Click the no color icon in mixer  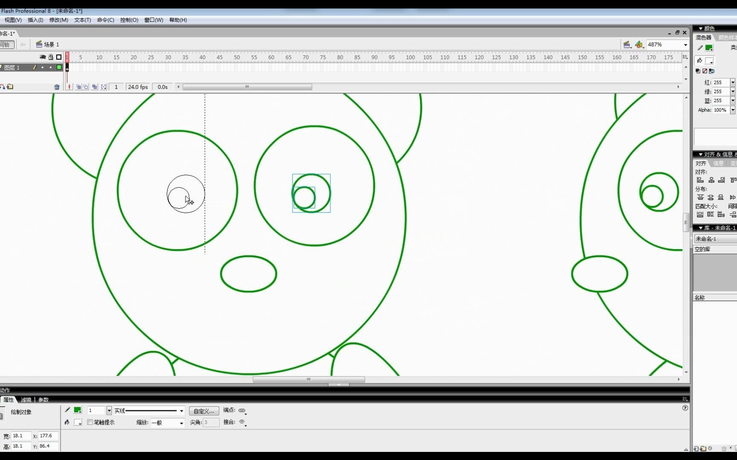tap(705, 71)
